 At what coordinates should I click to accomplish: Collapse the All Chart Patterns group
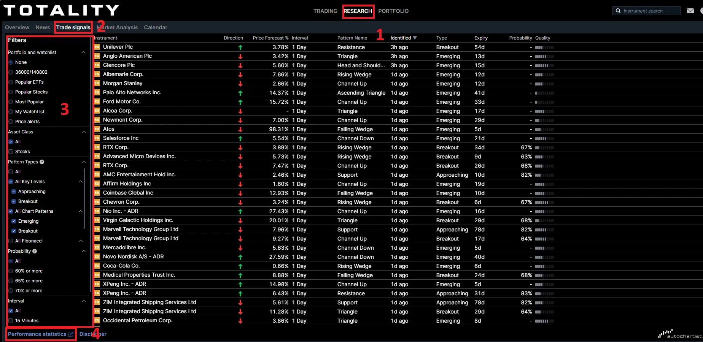coord(81,211)
